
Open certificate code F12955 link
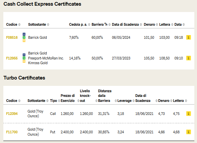coord(12,58)
